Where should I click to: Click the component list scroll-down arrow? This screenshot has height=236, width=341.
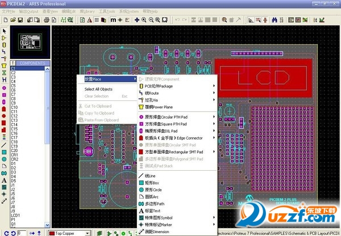click(47, 225)
